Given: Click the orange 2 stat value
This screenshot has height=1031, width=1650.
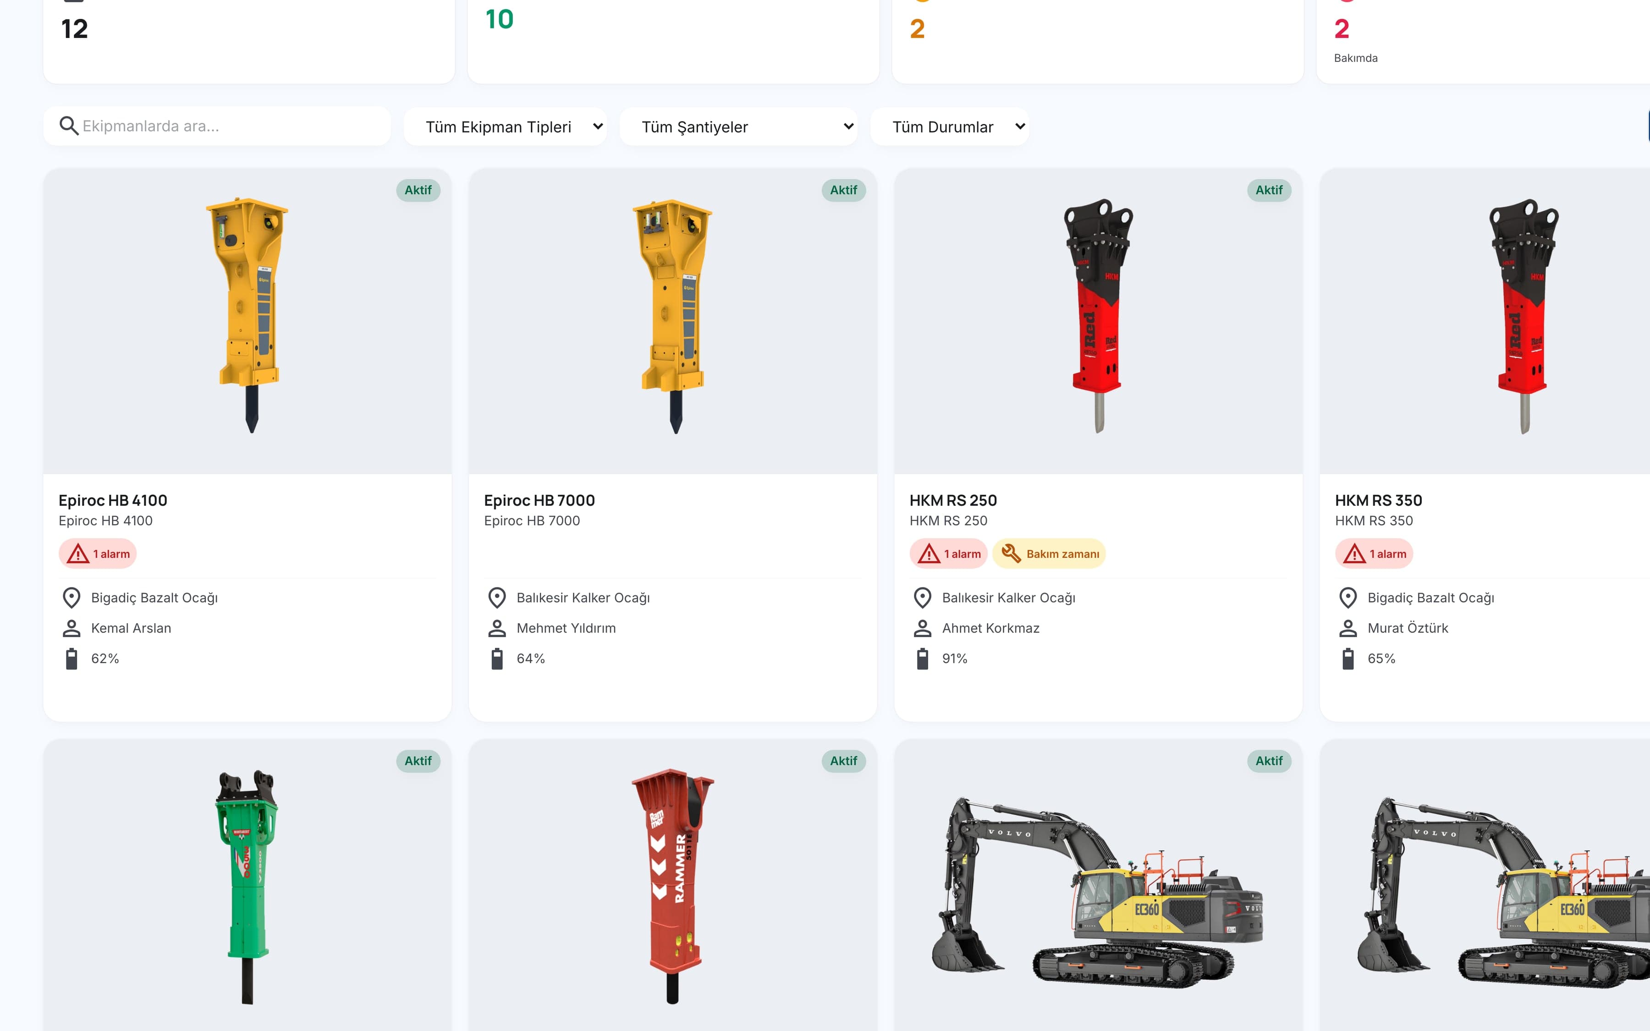Looking at the screenshot, I should point(917,28).
